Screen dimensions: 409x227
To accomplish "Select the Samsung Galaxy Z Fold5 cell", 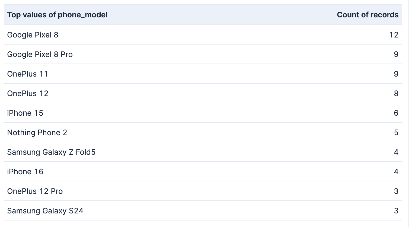I will (51, 152).
